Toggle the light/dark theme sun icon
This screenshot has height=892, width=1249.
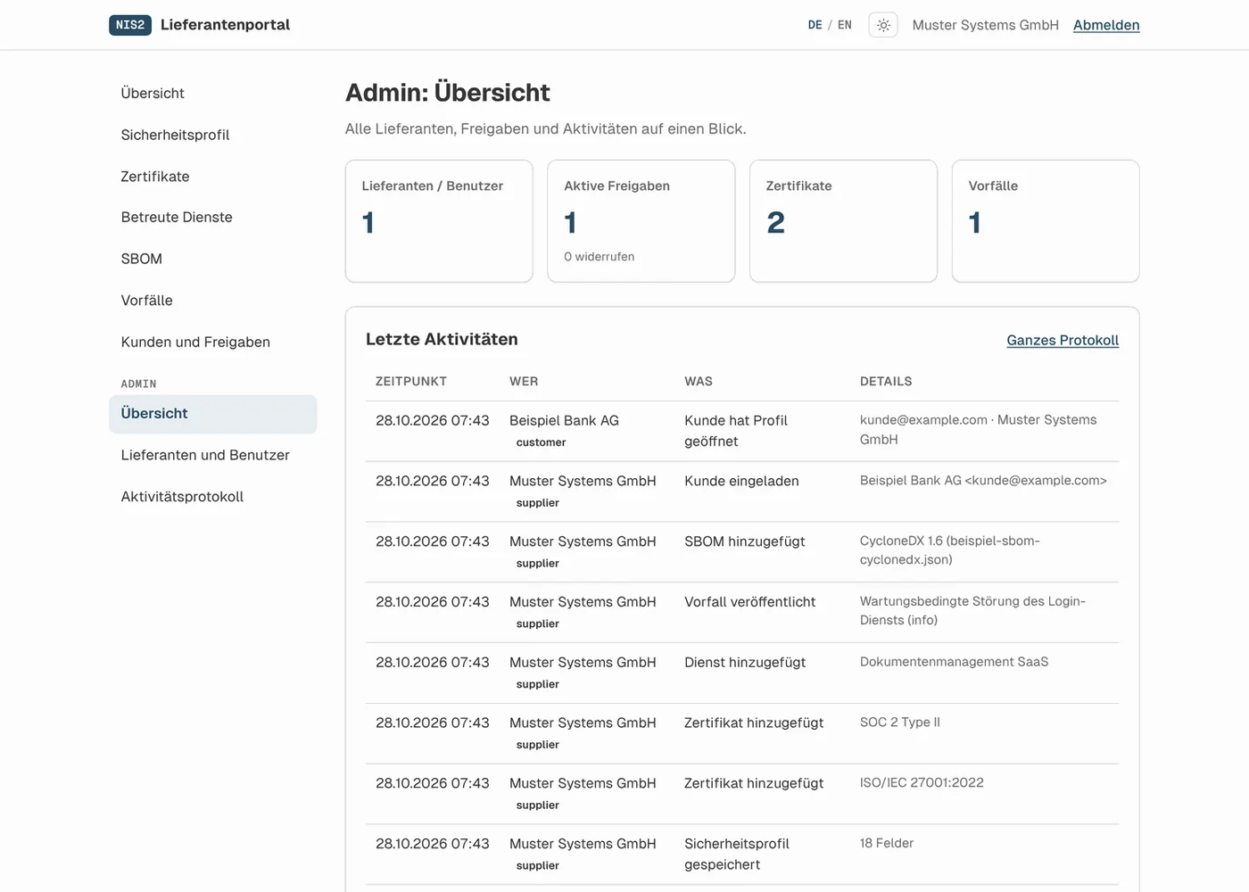tap(883, 25)
